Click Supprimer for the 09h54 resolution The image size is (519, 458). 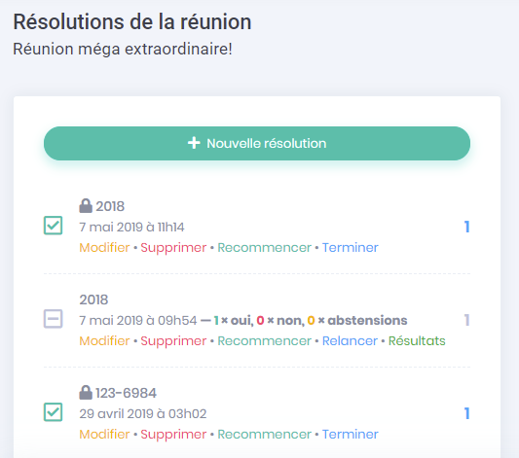click(x=173, y=340)
